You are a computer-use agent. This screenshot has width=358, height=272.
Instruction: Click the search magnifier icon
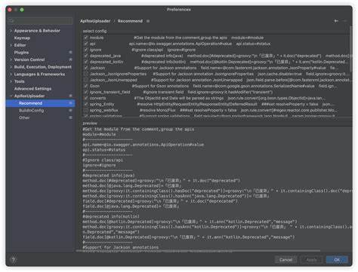click(11, 21)
